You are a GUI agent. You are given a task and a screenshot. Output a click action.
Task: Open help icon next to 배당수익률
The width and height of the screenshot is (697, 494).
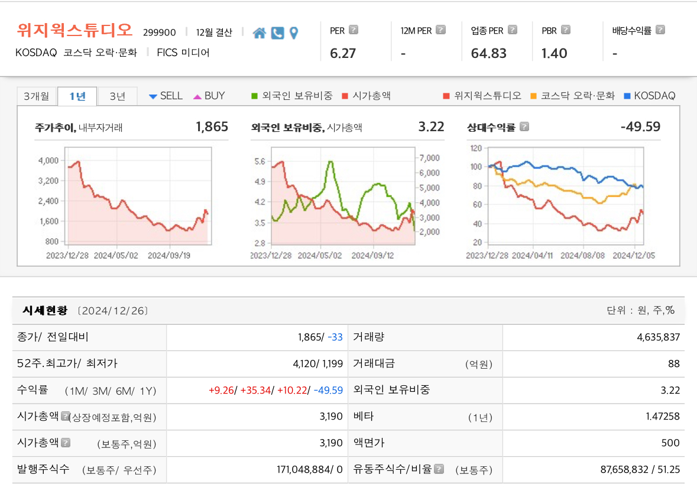[x=660, y=30]
